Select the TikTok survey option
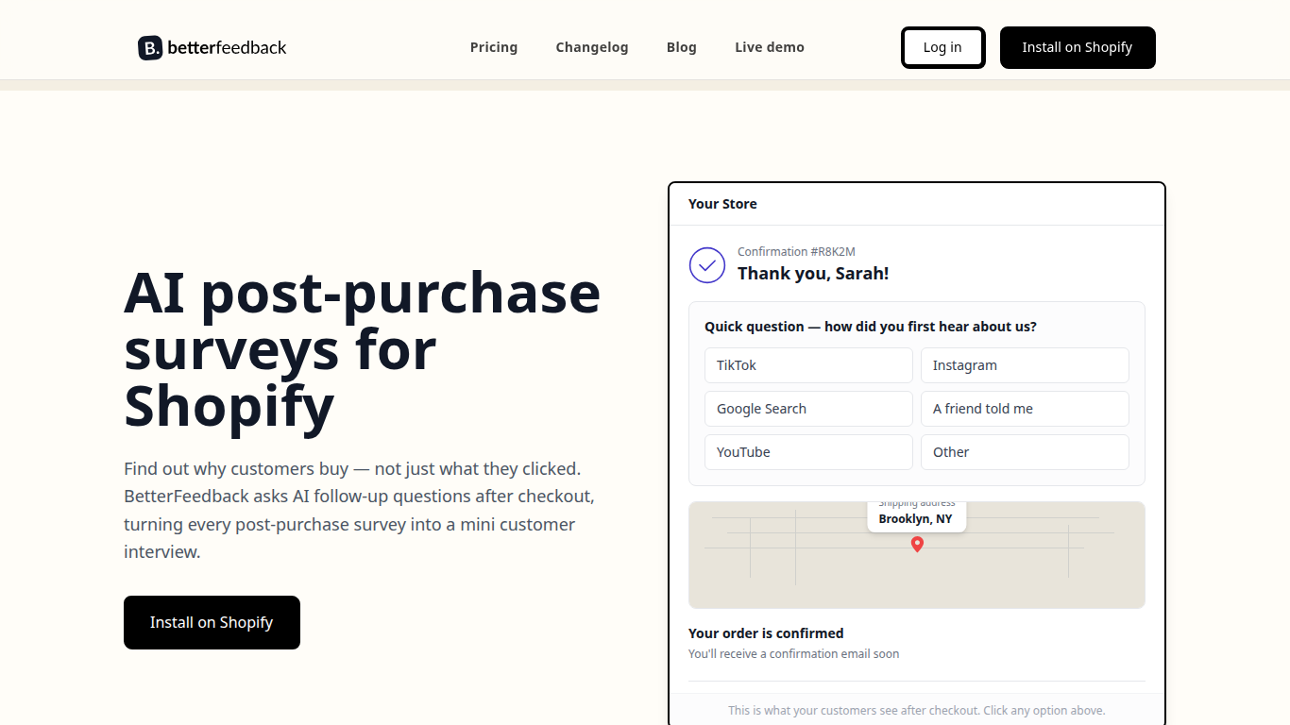Screen dimensions: 1290x725 click(808, 365)
